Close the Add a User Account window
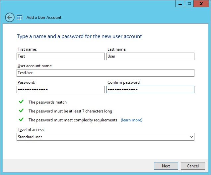Image resolution: width=211 pixels, height=175 pixels. 201,4
